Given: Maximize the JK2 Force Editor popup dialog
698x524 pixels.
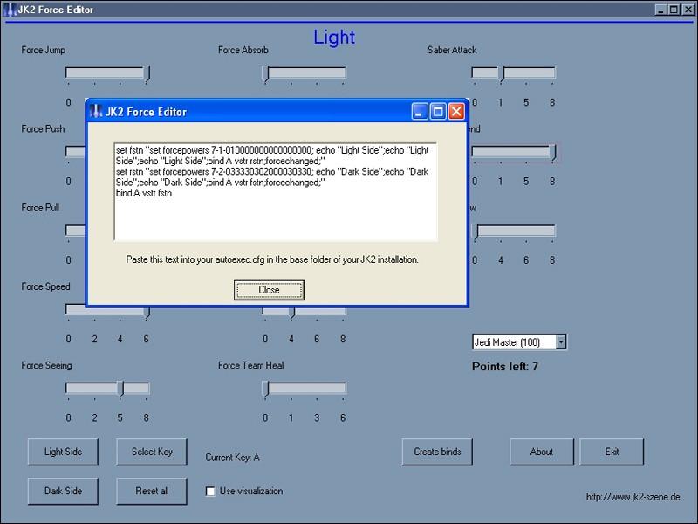Looking at the screenshot, I should pos(438,112).
